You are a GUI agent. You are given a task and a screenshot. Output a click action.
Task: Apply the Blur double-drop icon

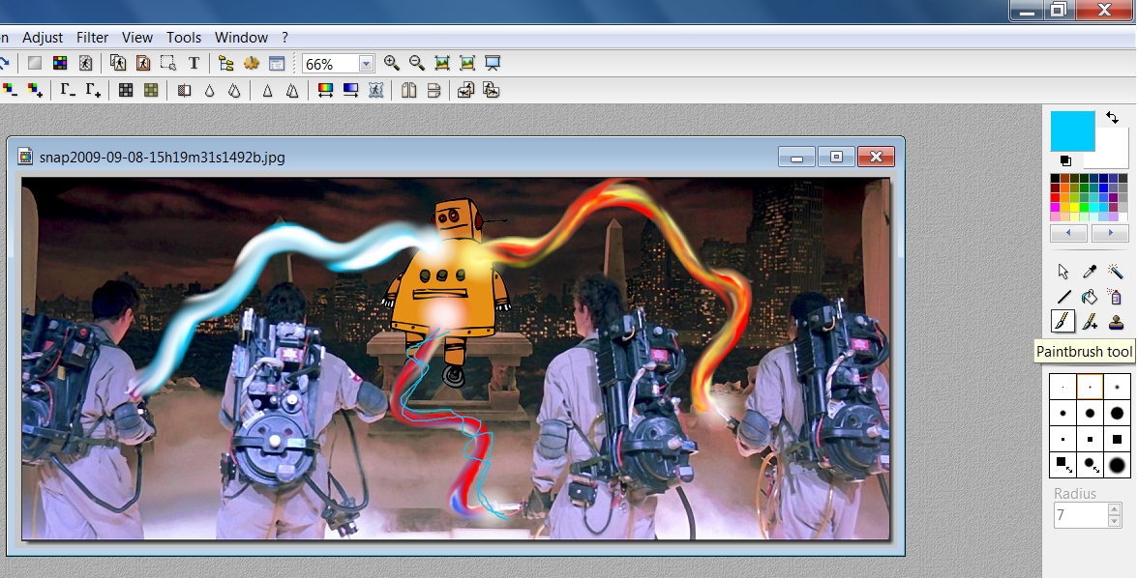pos(234,90)
